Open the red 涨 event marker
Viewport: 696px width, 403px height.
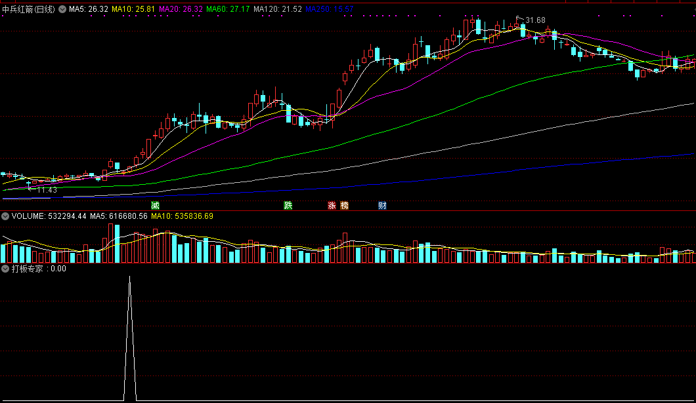(x=332, y=206)
